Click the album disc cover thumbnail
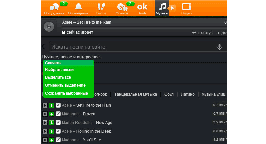266x144 pixels. coord(49,27)
